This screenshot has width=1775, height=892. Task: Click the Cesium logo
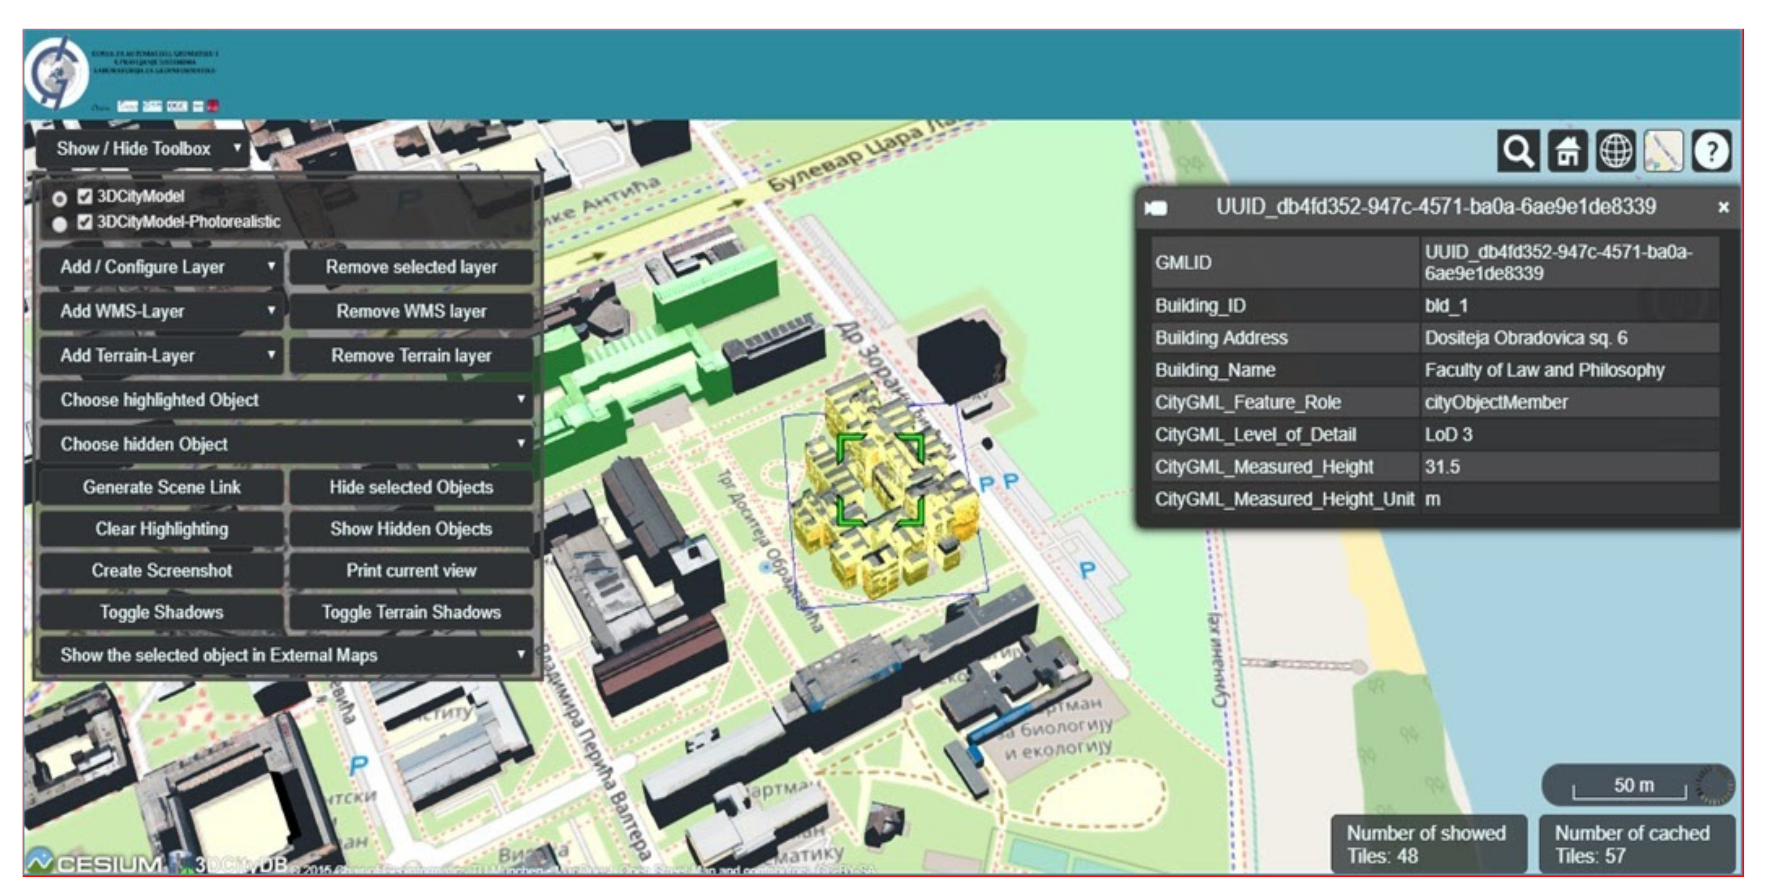93,863
